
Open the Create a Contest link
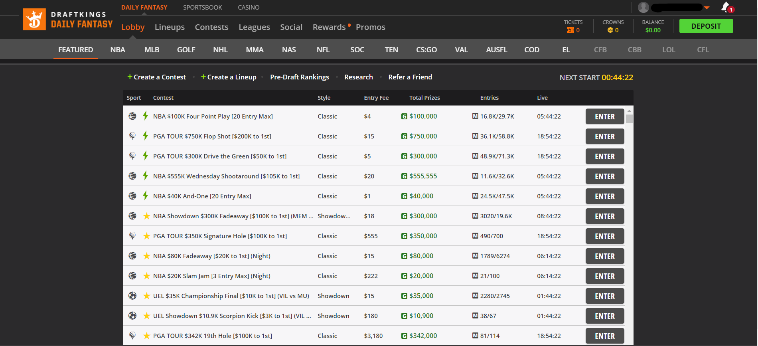coord(156,77)
